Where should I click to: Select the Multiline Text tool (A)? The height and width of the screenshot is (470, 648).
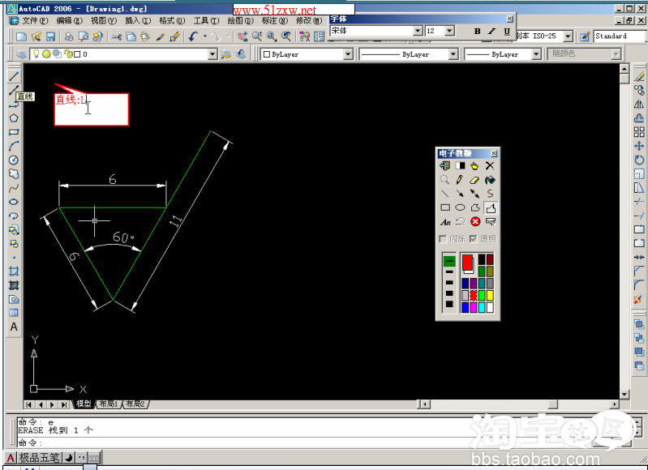pos(14,327)
